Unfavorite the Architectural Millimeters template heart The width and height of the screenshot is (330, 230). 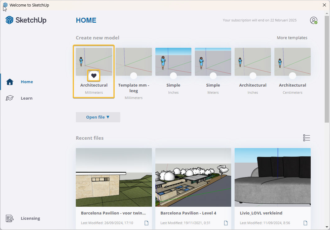pos(94,76)
